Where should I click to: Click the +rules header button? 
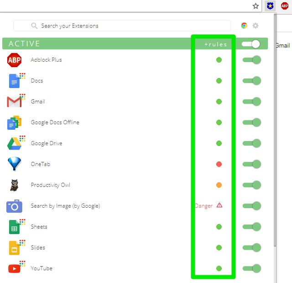216,44
